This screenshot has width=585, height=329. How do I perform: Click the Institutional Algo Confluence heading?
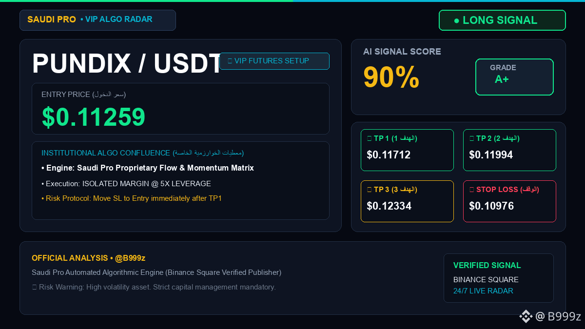pos(142,153)
